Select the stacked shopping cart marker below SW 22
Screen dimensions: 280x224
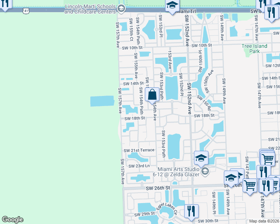(268, 158)
